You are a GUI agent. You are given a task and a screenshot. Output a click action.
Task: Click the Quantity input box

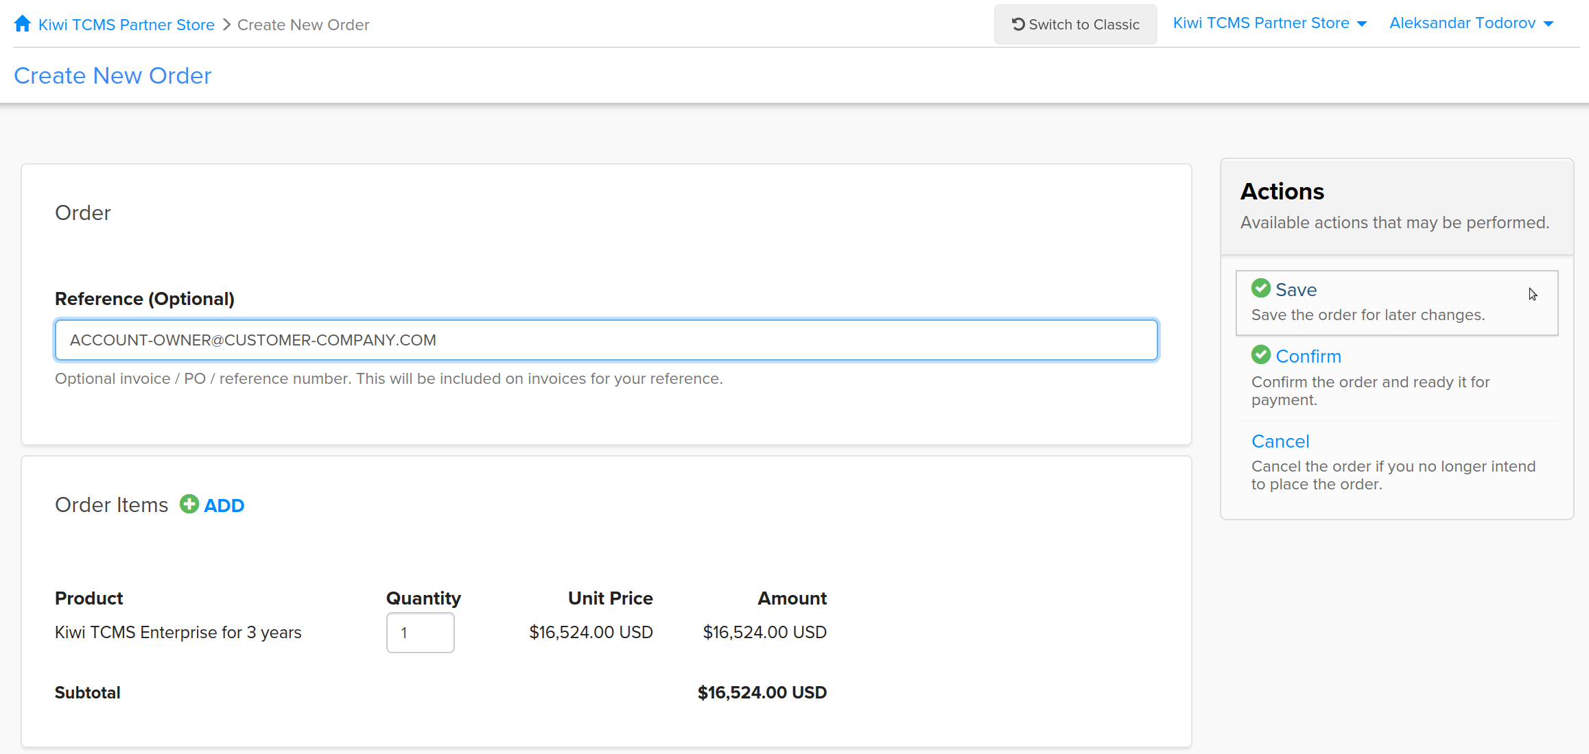coord(420,633)
